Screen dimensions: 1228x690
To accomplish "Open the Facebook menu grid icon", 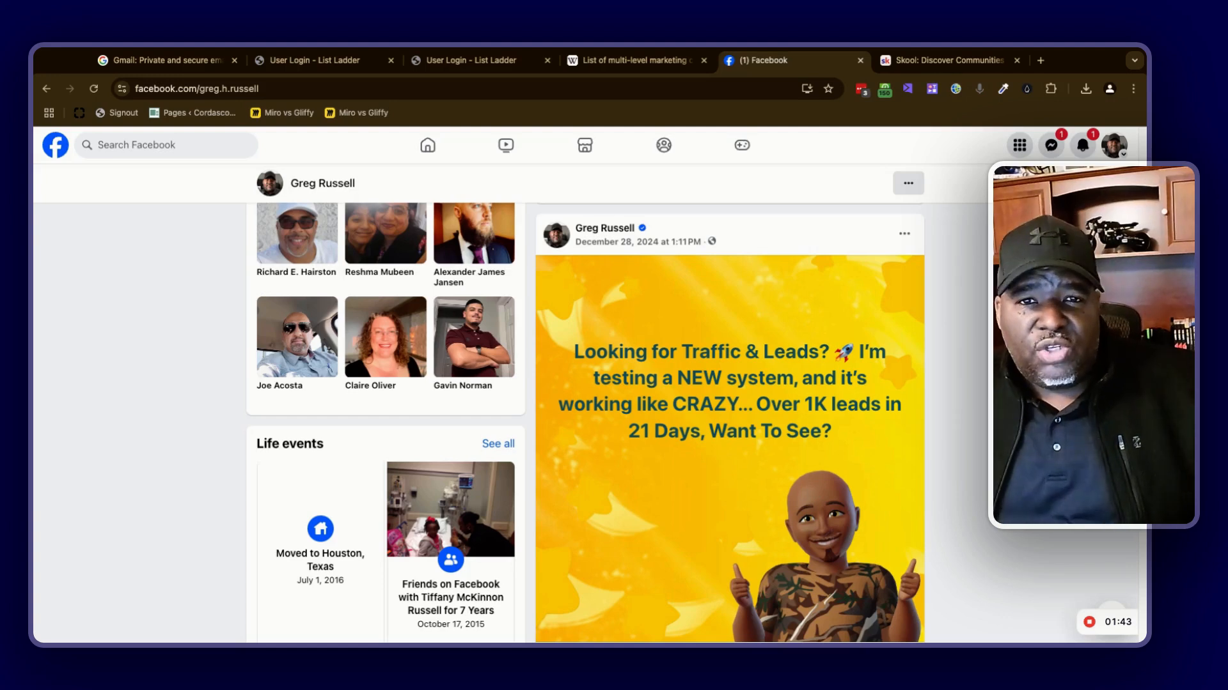I will [1020, 145].
